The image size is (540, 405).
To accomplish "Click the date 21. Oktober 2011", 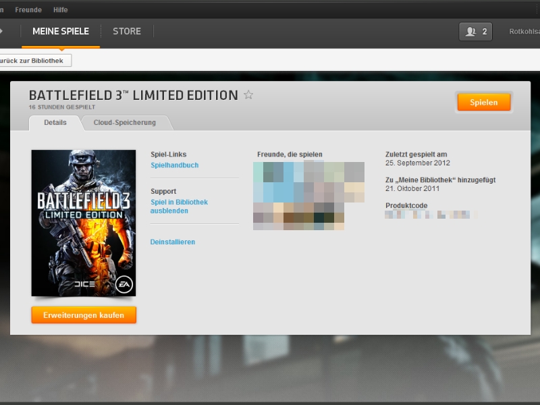I will [x=412, y=189].
